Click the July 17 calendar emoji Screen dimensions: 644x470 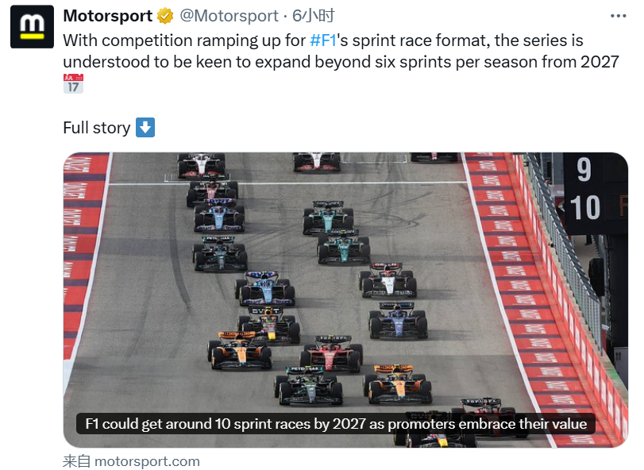tap(73, 83)
